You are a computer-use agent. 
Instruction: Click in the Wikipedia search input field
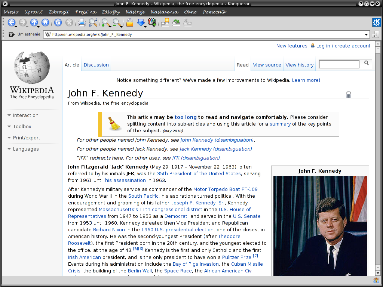coord(339,64)
